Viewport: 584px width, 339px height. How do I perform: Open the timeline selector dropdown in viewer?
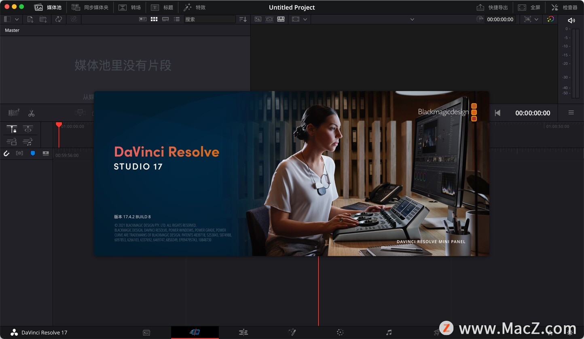click(412, 19)
